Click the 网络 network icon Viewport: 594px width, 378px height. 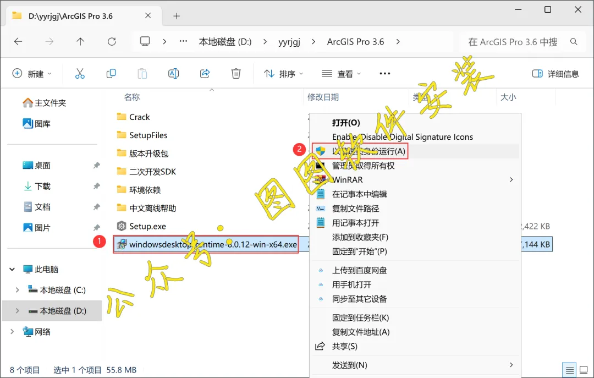28,332
